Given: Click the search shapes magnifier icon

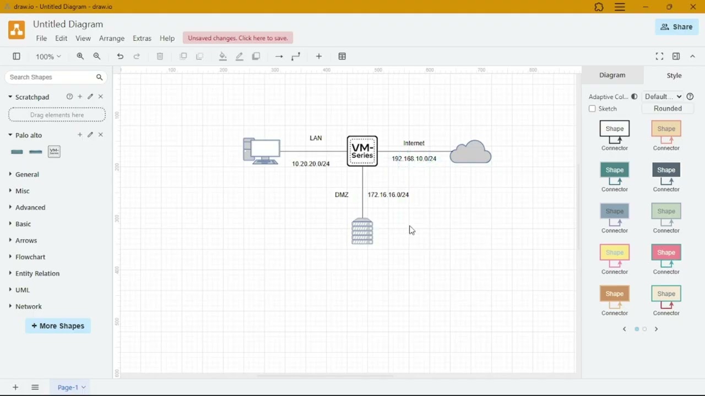Looking at the screenshot, I should [x=99, y=77].
